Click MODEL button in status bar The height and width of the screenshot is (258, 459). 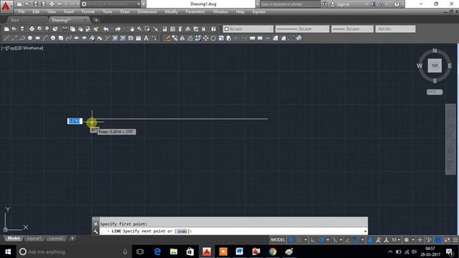278,240
